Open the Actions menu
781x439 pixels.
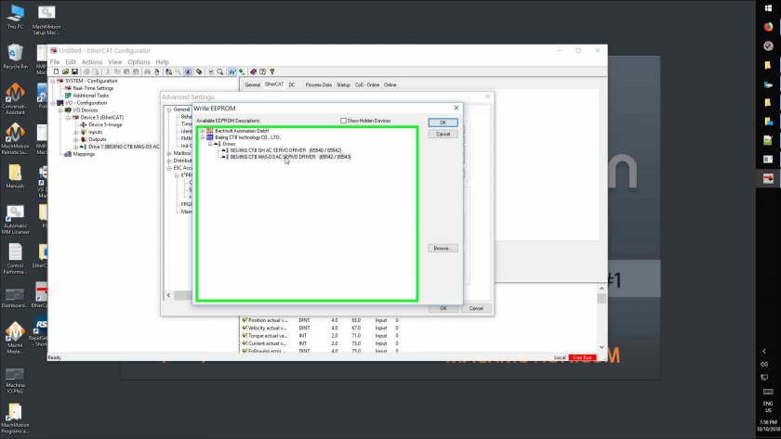click(x=92, y=62)
